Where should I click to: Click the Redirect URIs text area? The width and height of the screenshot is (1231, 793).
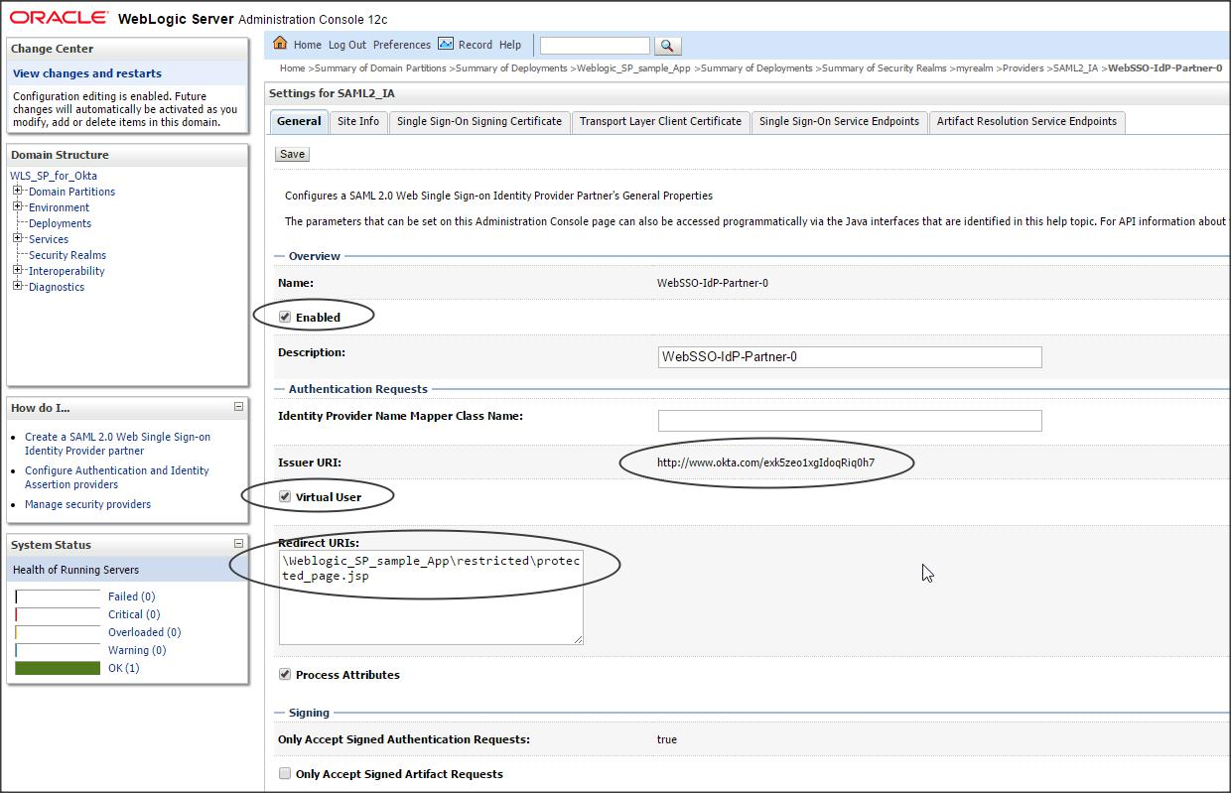(x=431, y=597)
